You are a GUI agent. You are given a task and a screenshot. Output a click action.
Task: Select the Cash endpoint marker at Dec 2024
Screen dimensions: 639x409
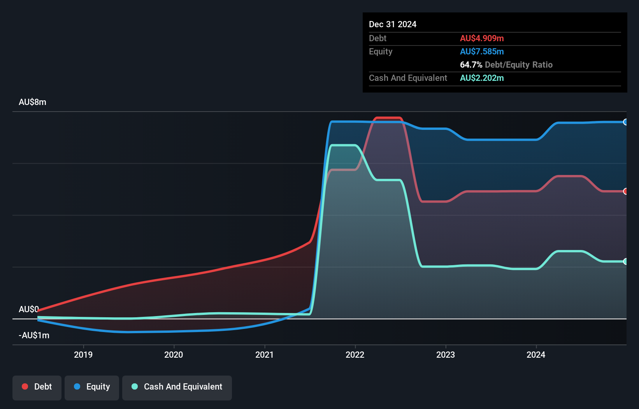(x=625, y=261)
